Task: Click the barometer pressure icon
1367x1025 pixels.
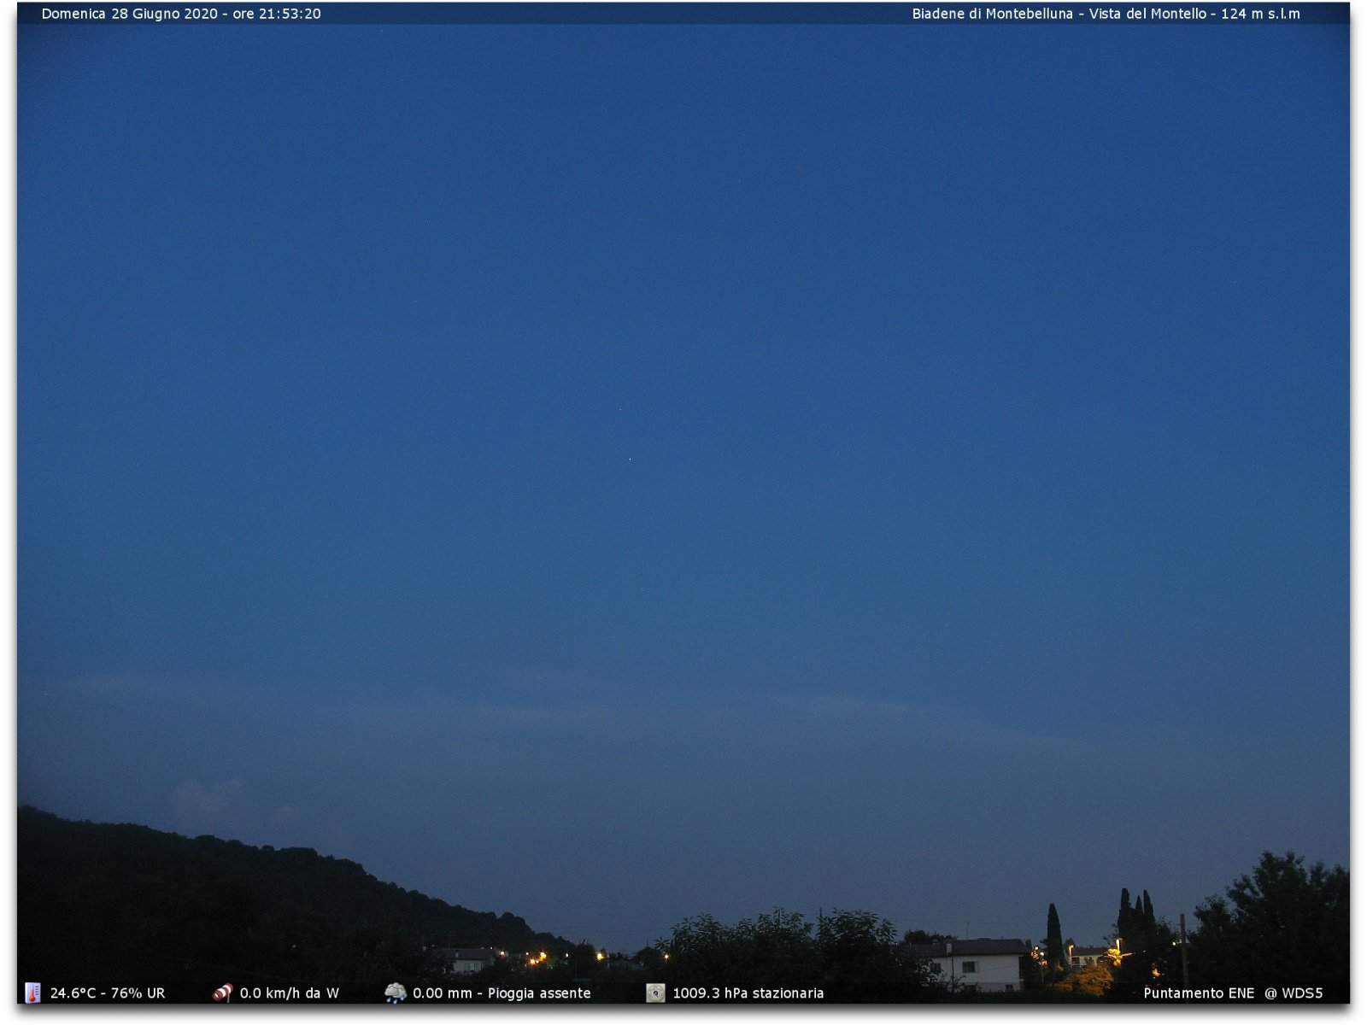Action: (x=655, y=993)
